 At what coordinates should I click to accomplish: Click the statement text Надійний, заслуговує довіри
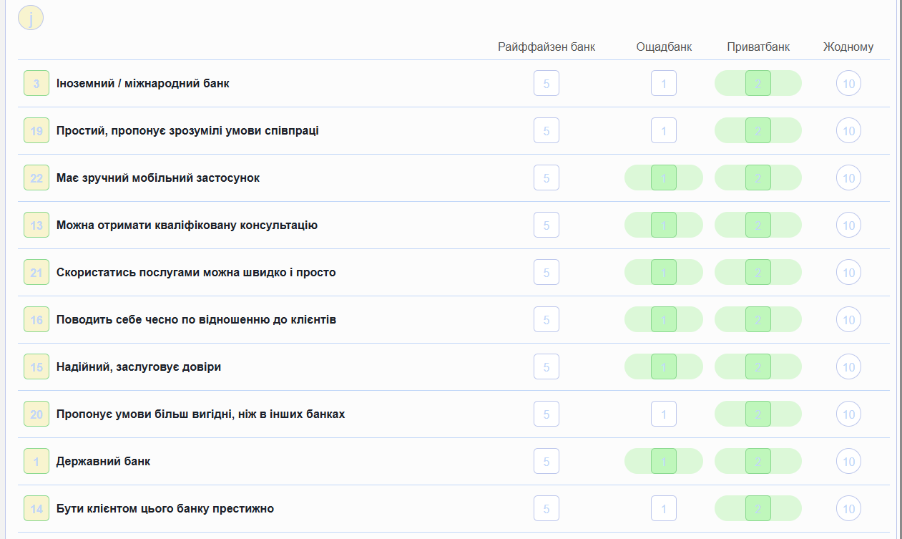[139, 367]
